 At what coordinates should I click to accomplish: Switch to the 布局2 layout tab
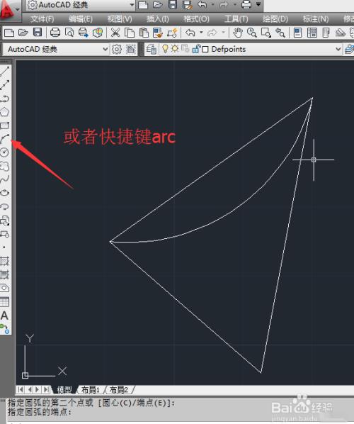119,390
